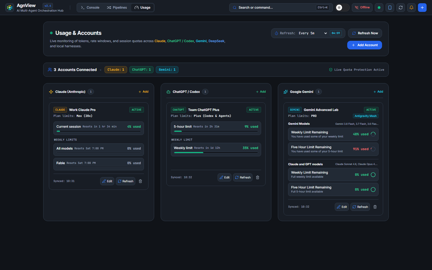The width and height of the screenshot is (432, 270).
Task: Click the Claude: 1 badge
Action: [x=116, y=70]
